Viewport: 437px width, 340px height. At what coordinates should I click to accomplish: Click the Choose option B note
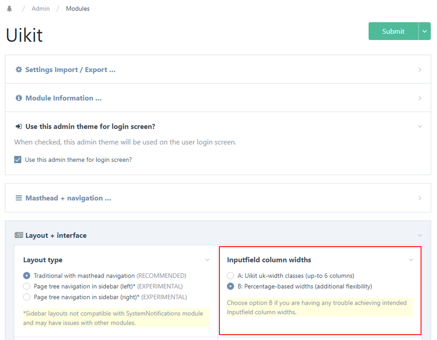(320, 307)
